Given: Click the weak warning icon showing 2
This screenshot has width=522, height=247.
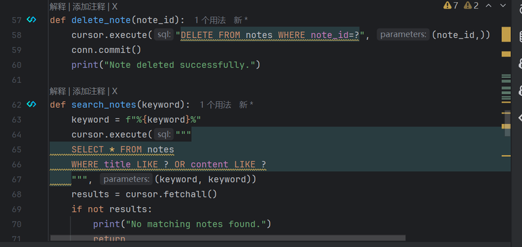Looking at the screenshot, I should (471, 5).
